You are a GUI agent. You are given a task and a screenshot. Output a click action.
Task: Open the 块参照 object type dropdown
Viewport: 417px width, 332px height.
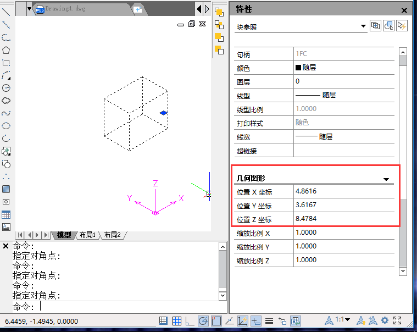pos(363,26)
